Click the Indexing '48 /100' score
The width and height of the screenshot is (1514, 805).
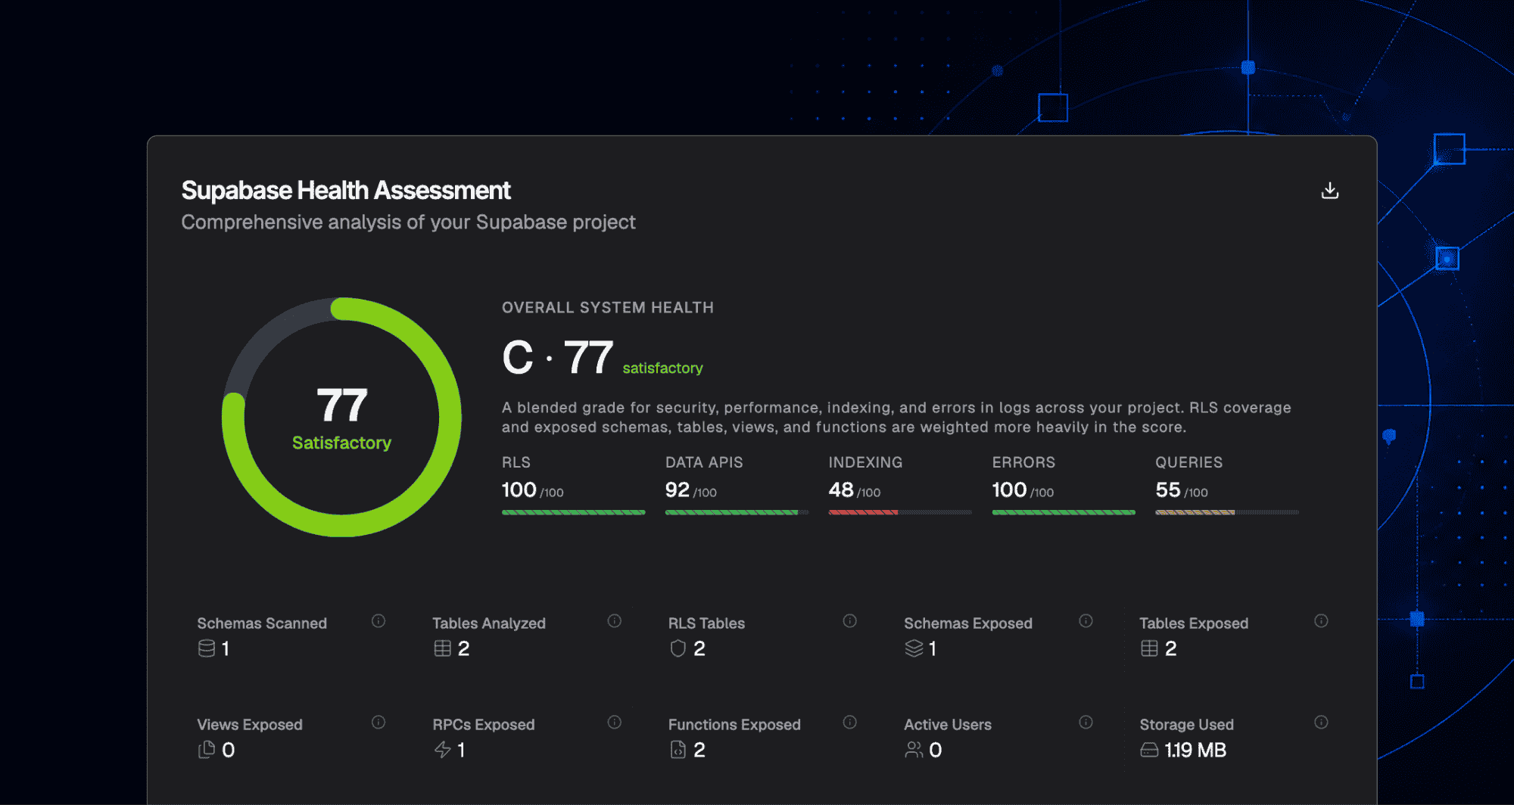tap(855, 490)
